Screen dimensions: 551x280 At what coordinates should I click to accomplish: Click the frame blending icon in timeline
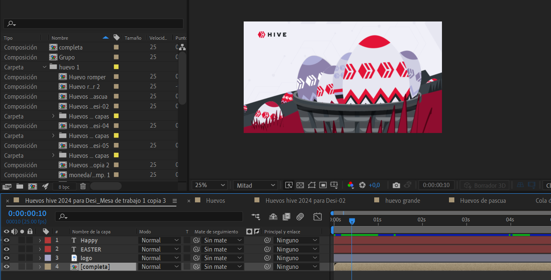click(286, 216)
